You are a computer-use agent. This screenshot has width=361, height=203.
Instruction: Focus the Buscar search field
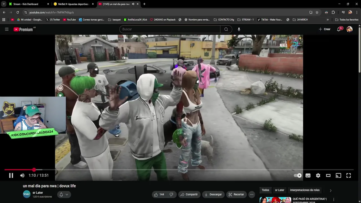click(170, 29)
